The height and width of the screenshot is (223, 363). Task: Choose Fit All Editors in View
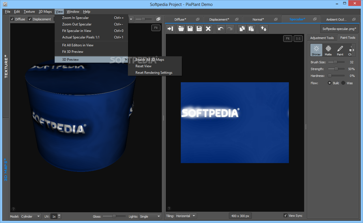pos(91,45)
